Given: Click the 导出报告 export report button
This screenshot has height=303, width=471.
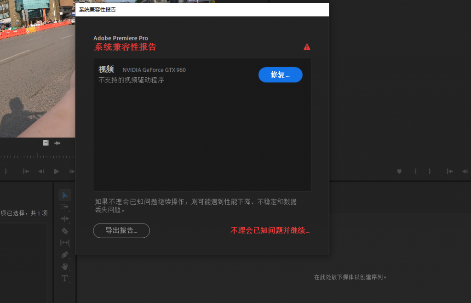Looking at the screenshot, I should pyautogui.click(x=121, y=231).
